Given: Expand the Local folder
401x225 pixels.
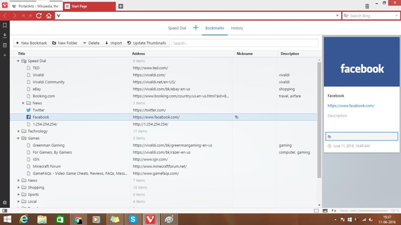Looking at the screenshot, I should [x=19, y=201].
